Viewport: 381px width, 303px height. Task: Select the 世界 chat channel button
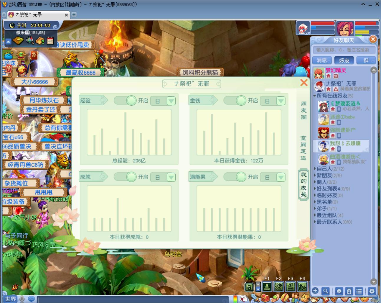[10, 299]
